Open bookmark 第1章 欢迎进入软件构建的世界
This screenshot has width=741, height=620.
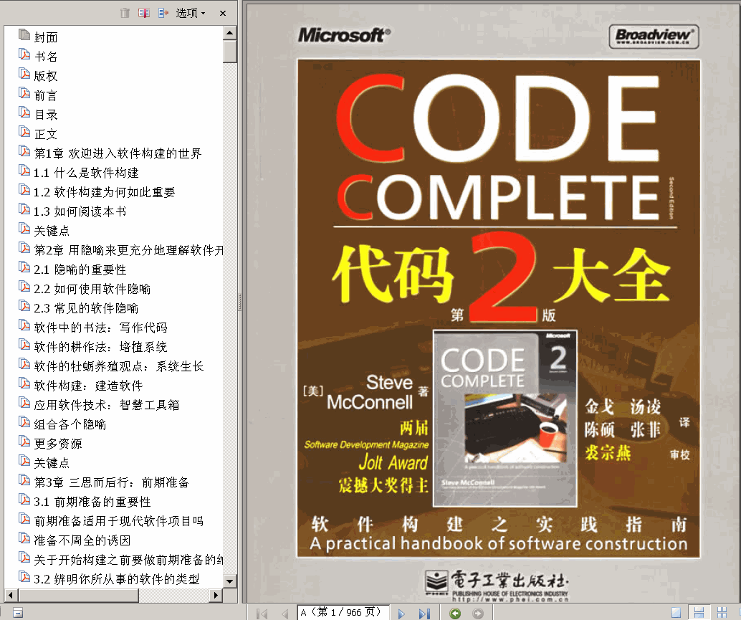click(x=118, y=153)
